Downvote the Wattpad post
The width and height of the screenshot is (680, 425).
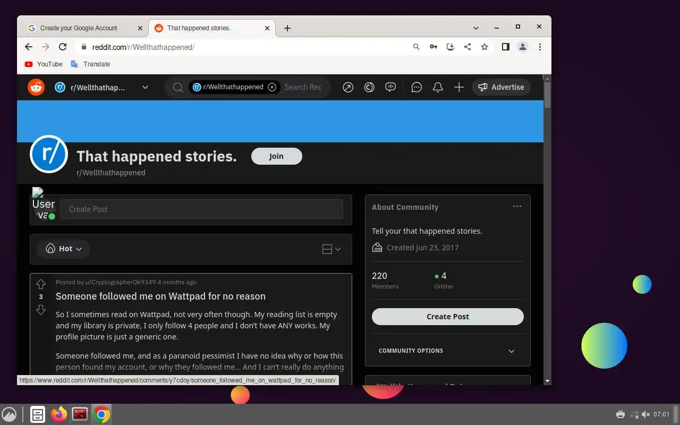tap(41, 310)
